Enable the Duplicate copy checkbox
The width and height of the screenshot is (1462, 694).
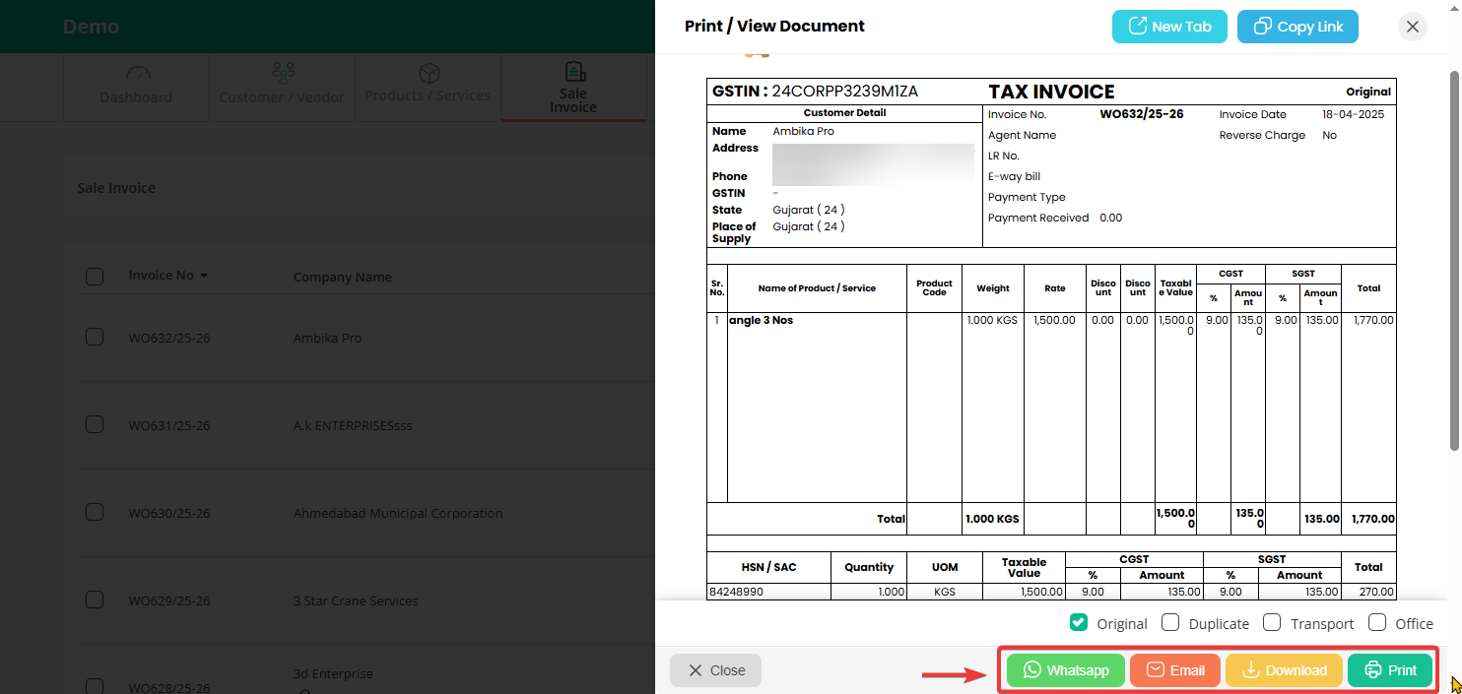(1170, 622)
